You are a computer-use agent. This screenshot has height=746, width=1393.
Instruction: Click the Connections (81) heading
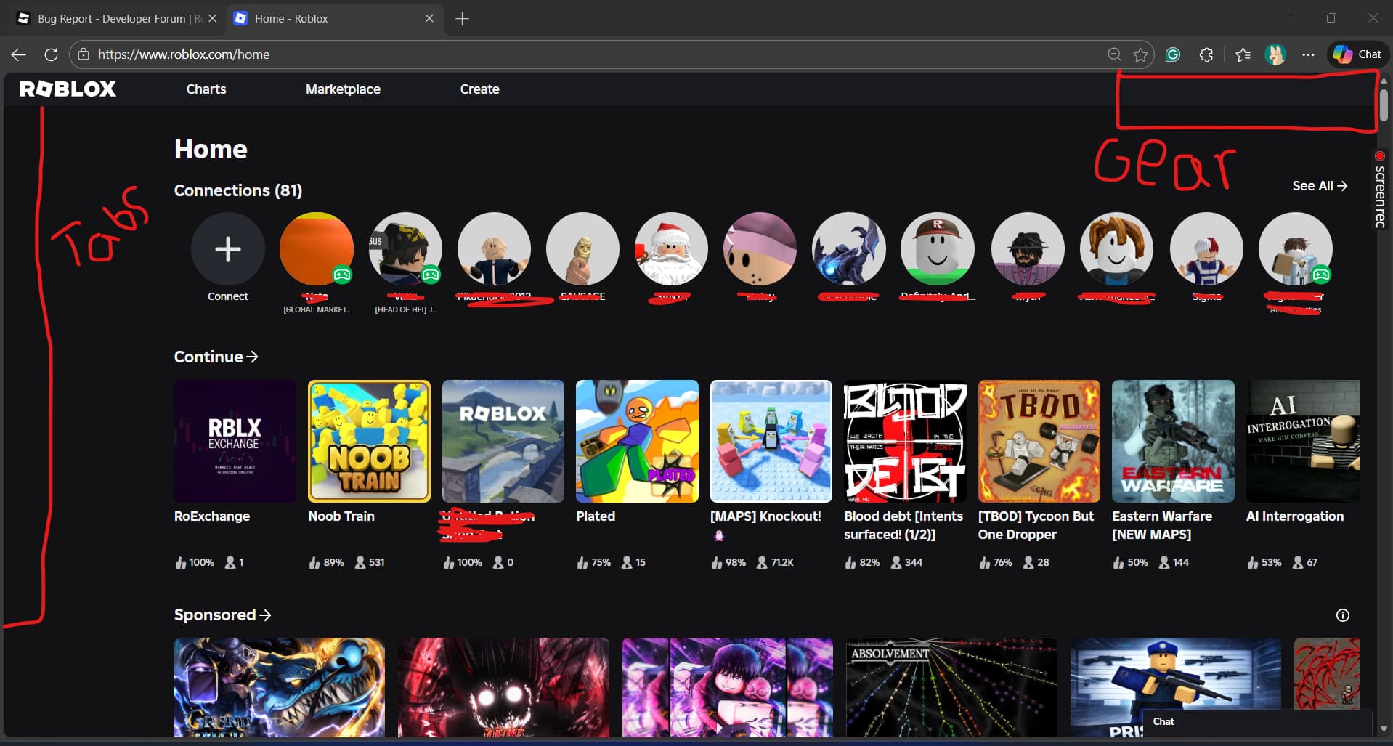tap(238, 190)
